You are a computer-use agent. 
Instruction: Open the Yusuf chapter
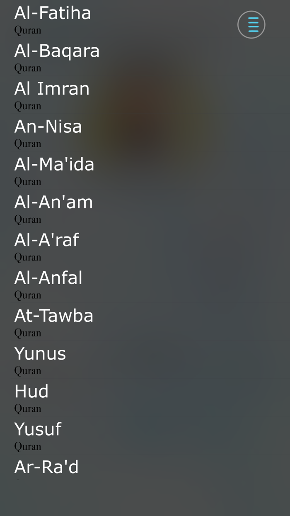pyautogui.click(x=38, y=429)
